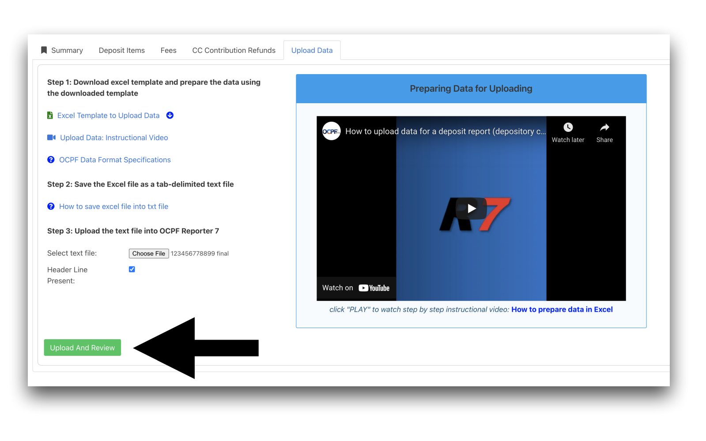
Task: Open the Upload Data: Instructional Video link
Action: coord(114,138)
